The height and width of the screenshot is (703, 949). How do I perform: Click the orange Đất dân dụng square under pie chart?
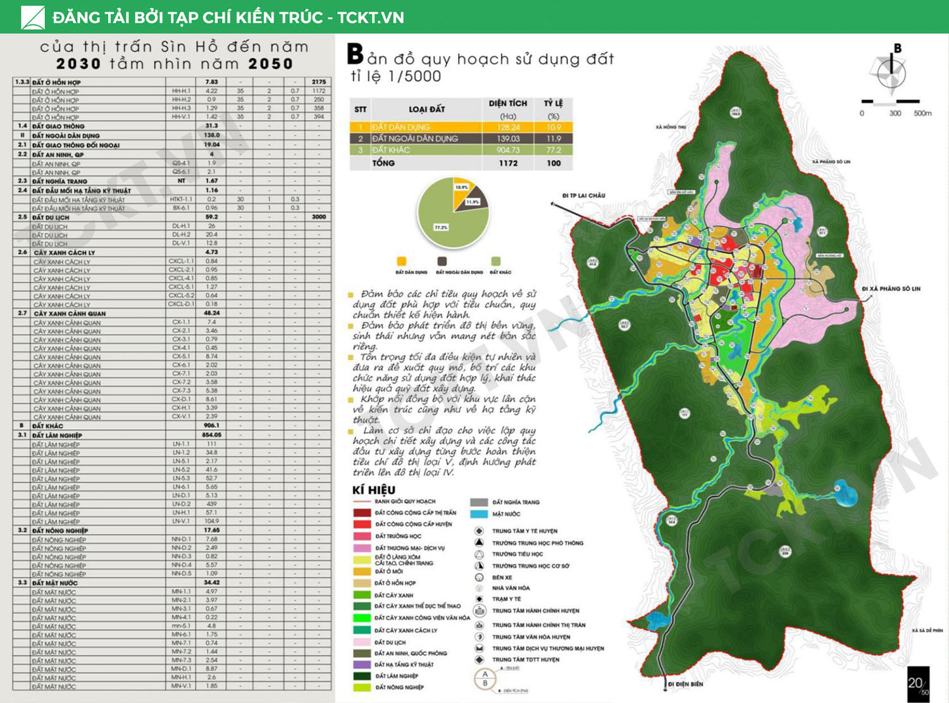coord(401,261)
